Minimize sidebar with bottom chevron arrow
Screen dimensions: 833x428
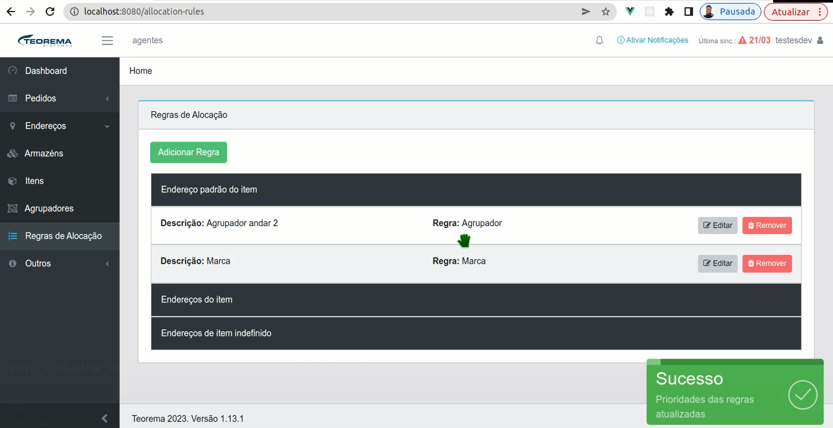point(104,418)
